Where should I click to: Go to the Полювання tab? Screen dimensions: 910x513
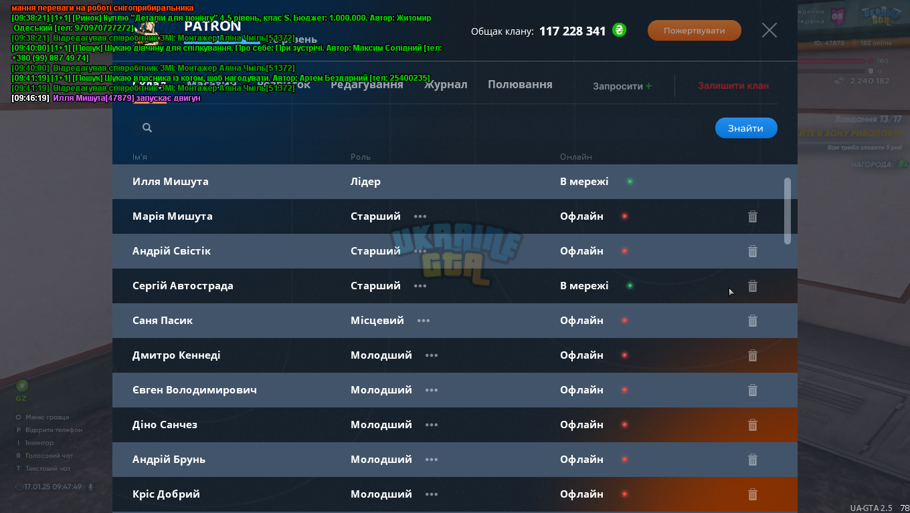(x=520, y=84)
